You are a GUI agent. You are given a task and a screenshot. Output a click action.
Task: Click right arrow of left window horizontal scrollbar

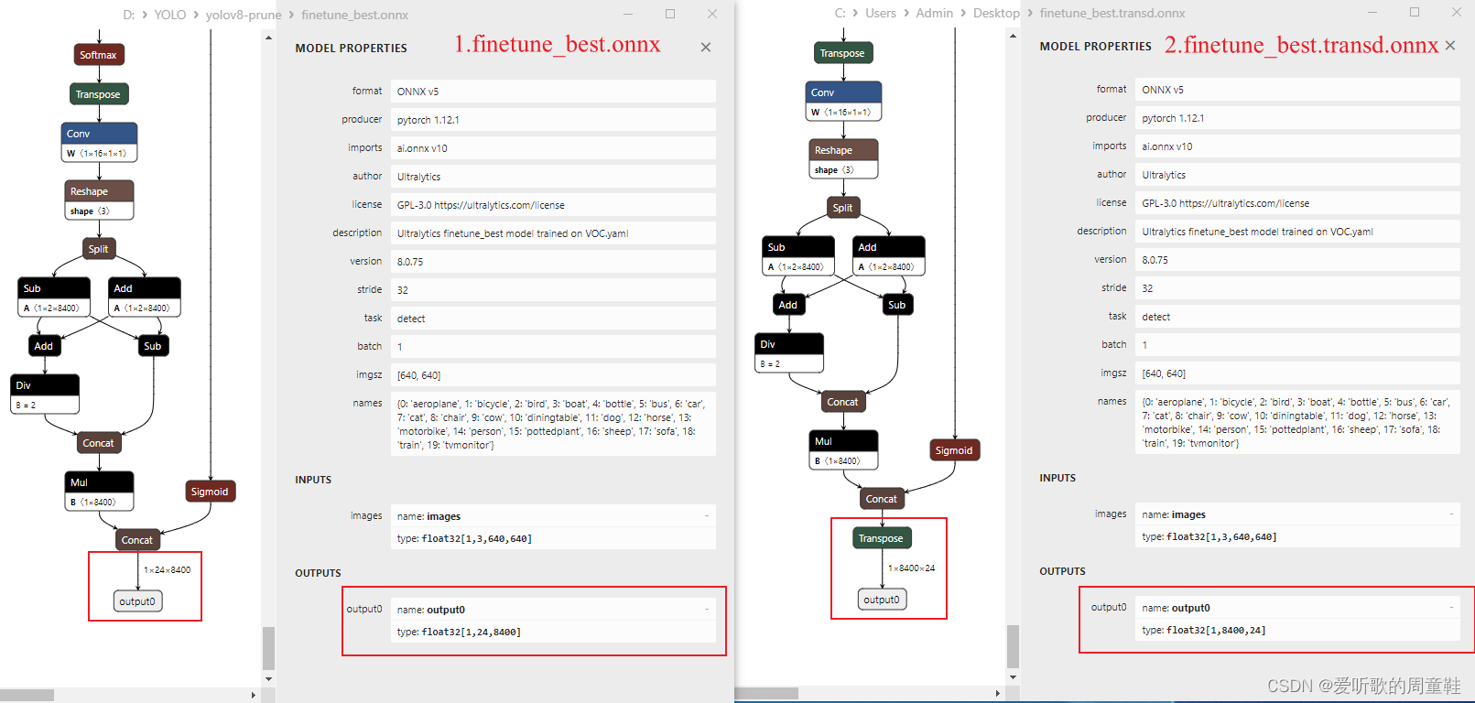coord(254,695)
